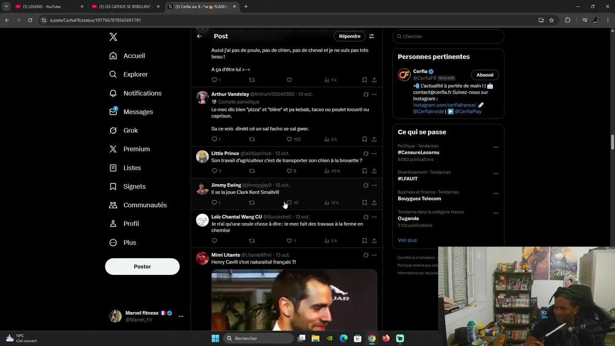Open File Explorer from the taskbar
This screenshot has height=346, width=615.
click(316, 338)
